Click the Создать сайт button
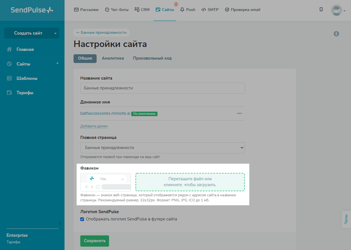The width and height of the screenshot is (351, 250). pos(28,33)
